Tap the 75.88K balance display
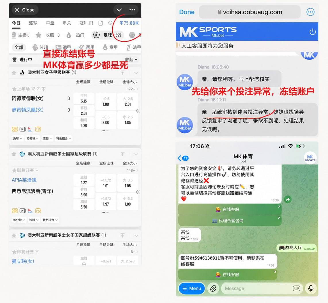Viewport: 328px width, 303px height. pos(129,23)
